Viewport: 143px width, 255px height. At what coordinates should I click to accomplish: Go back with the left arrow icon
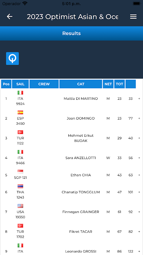tap(10, 17)
